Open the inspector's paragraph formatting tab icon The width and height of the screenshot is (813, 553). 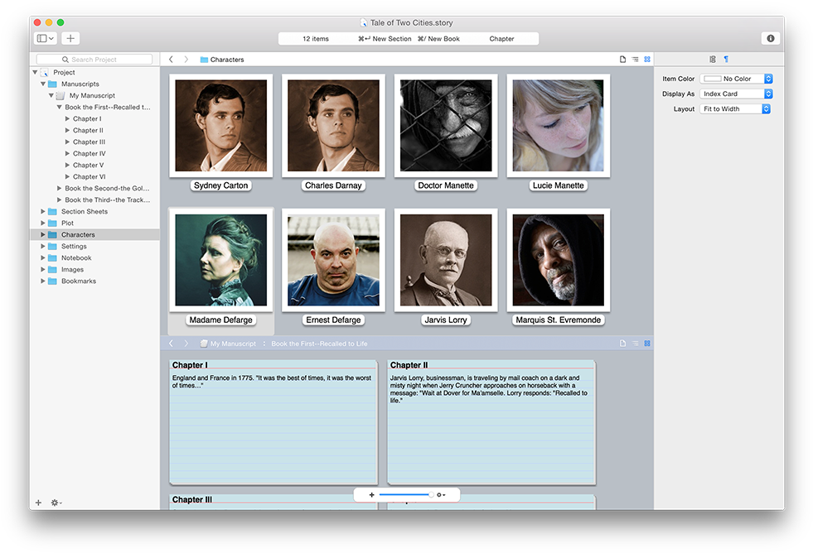click(x=726, y=60)
